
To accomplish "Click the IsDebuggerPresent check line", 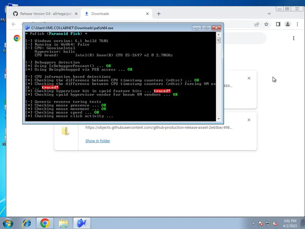I will pos(68,66).
